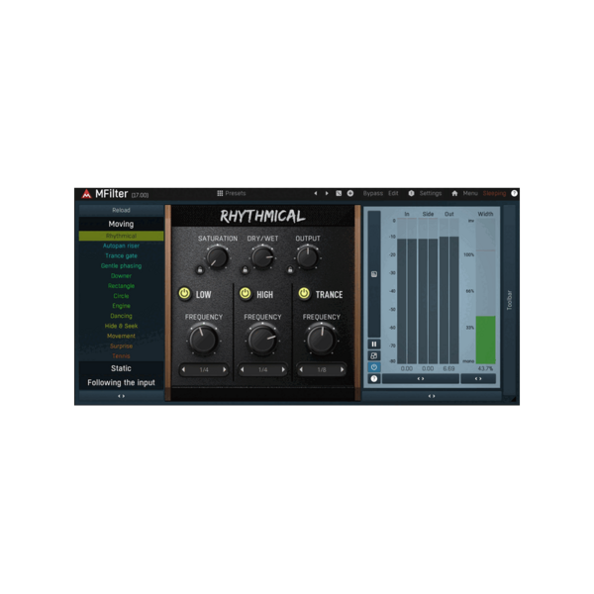Select the Static category header

(121, 368)
